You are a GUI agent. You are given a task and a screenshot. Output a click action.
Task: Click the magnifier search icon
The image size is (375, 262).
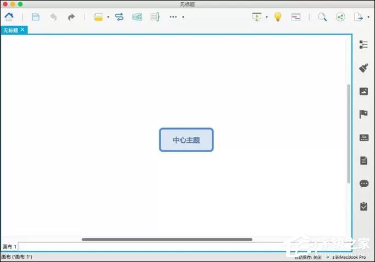point(322,17)
